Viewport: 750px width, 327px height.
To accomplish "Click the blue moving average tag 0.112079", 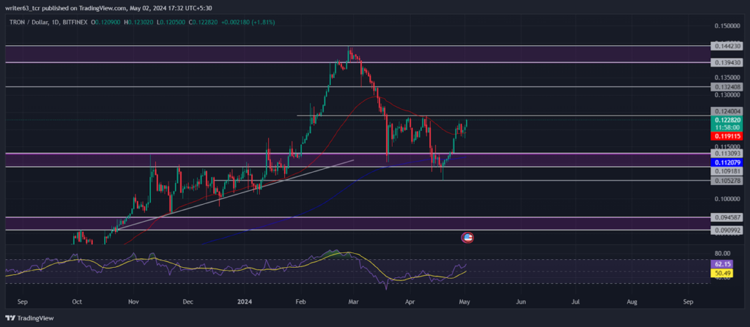I will pyautogui.click(x=726, y=162).
